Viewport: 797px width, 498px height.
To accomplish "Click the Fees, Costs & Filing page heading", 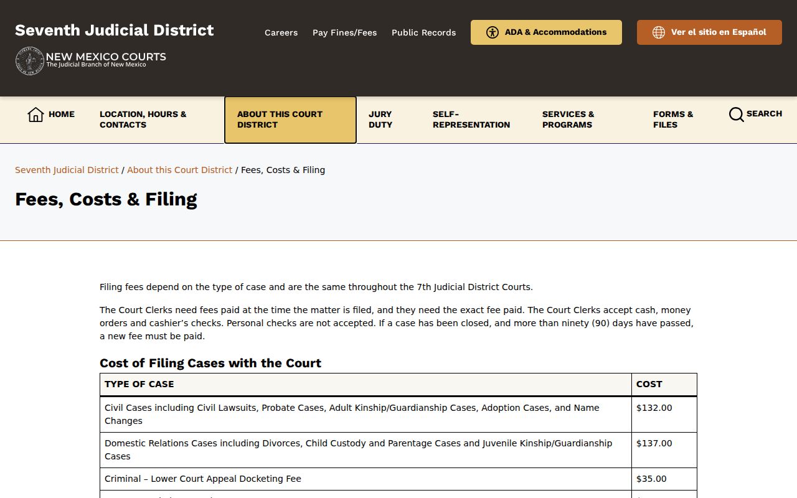I will [106, 199].
